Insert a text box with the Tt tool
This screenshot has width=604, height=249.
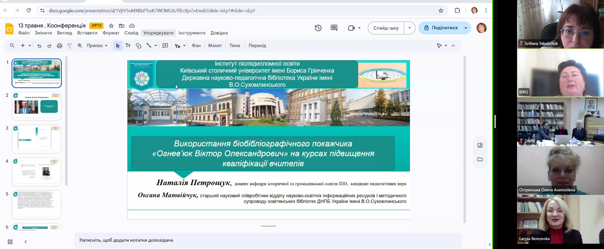pyautogui.click(x=128, y=46)
